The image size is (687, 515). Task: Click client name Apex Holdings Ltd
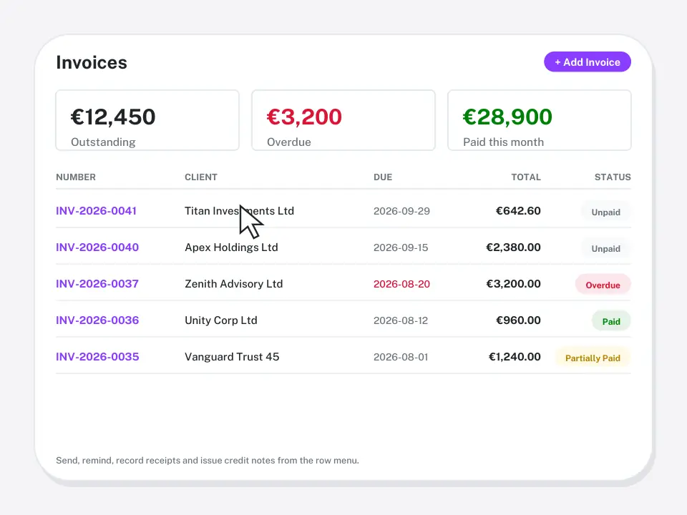[231, 247]
